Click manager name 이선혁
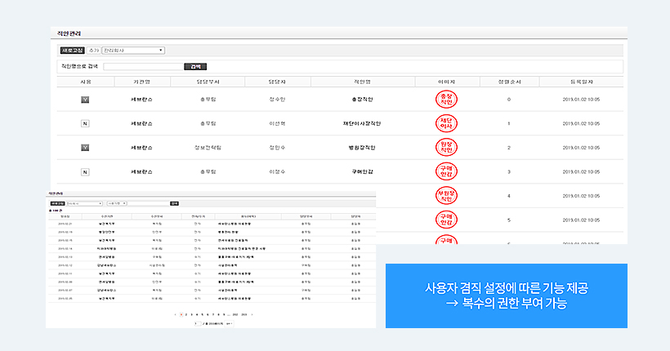Screen dimensions: 670x351 277,123
